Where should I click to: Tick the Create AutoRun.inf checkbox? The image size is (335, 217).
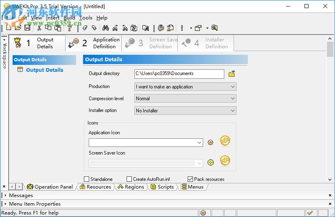pos(129,179)
